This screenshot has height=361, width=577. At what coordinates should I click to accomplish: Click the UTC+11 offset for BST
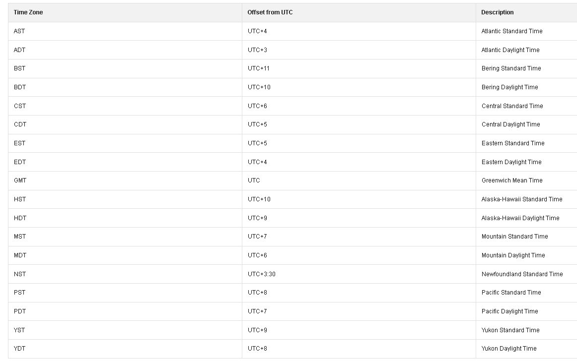(x=258, y=68)
